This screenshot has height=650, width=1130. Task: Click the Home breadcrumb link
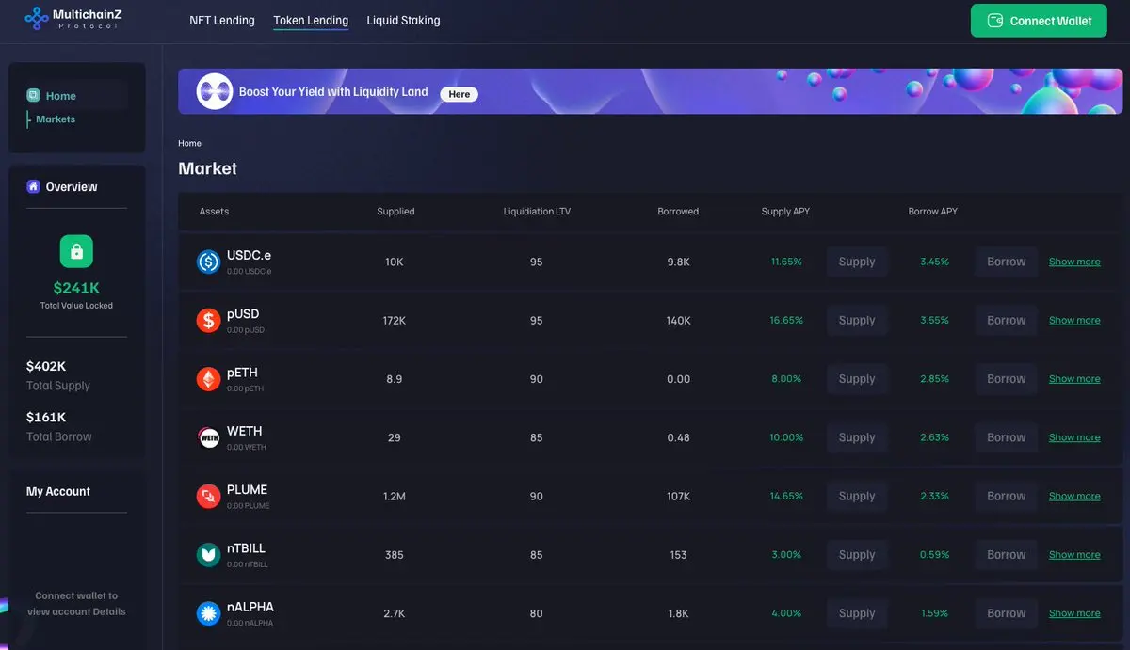pos(189,143)
